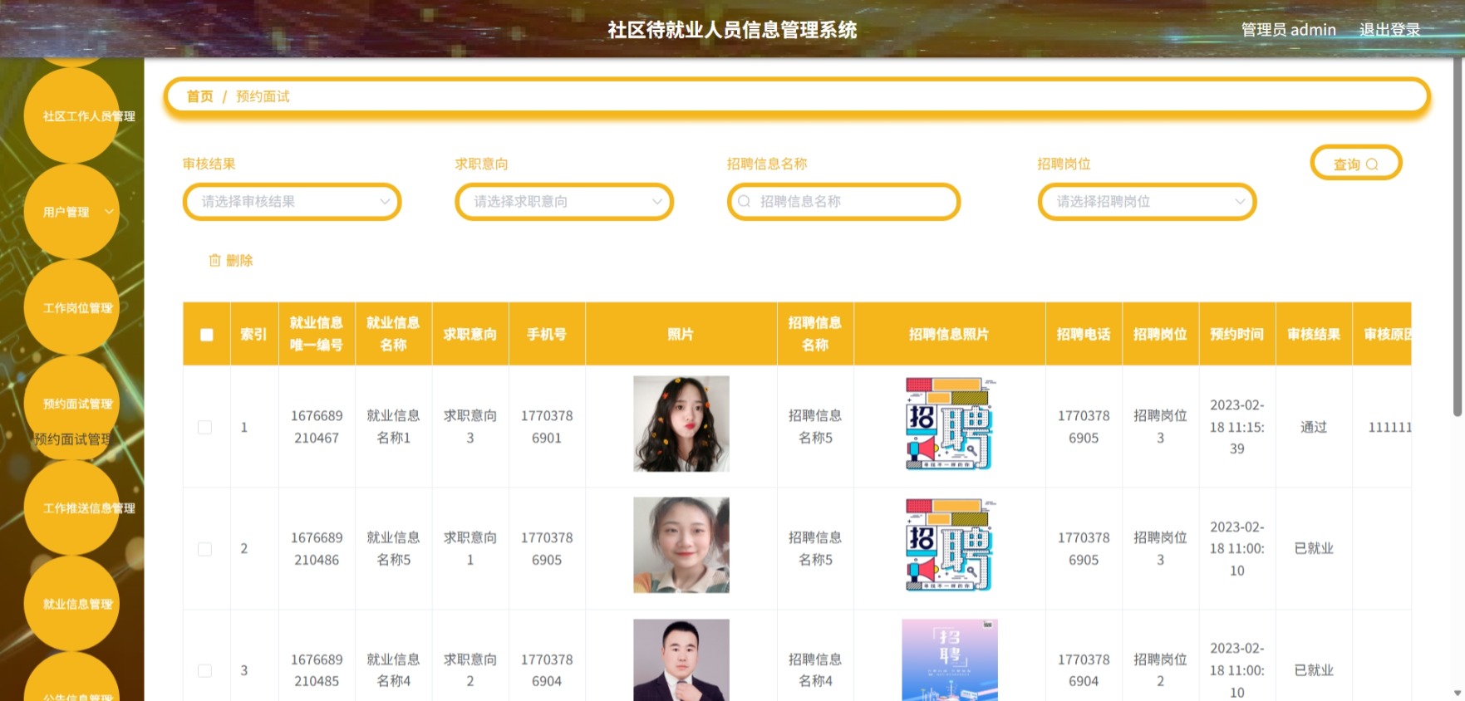This screenshot has height=701, width=1465.
Task: Click the 17703786901 phone number in row 1
Action: (x=547, y=427)
